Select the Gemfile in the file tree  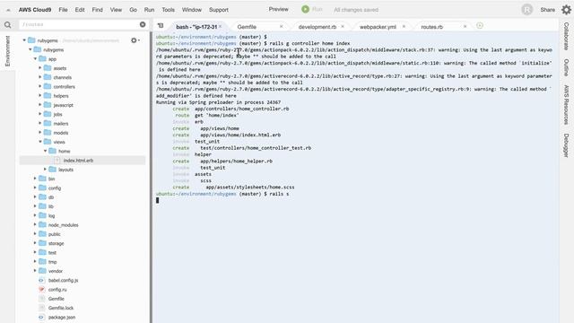point(57,299)
